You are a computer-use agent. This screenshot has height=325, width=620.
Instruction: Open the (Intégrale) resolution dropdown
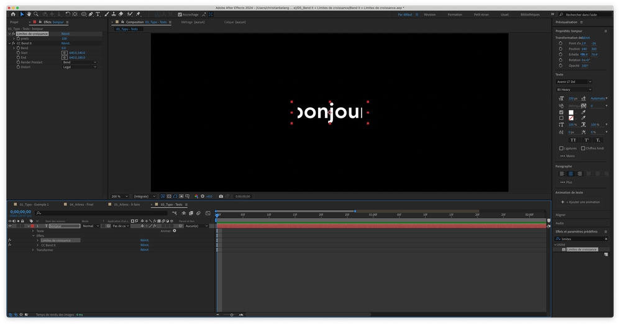point(144,196)
